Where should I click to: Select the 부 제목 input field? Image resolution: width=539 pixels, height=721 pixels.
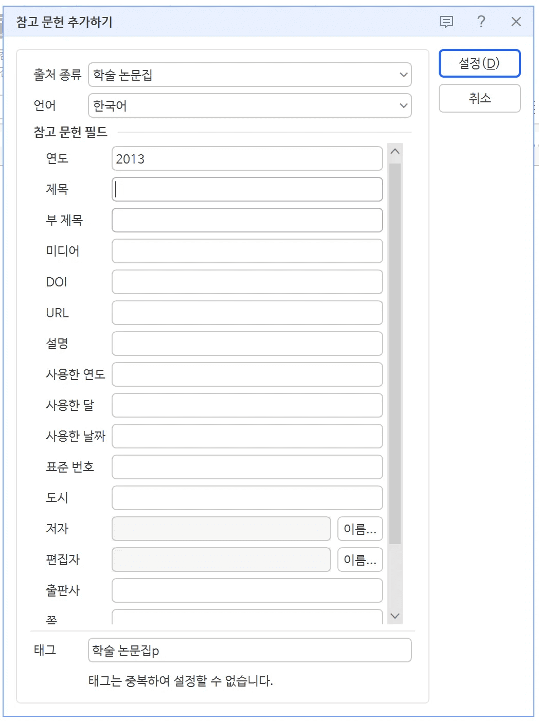point(247,220)
